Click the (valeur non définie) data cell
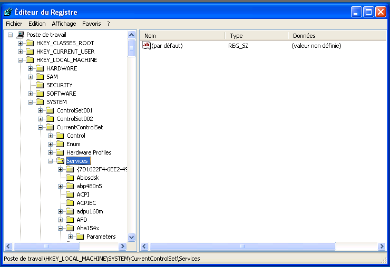This screenshot has height=267, width=390. tap(316, 46)
